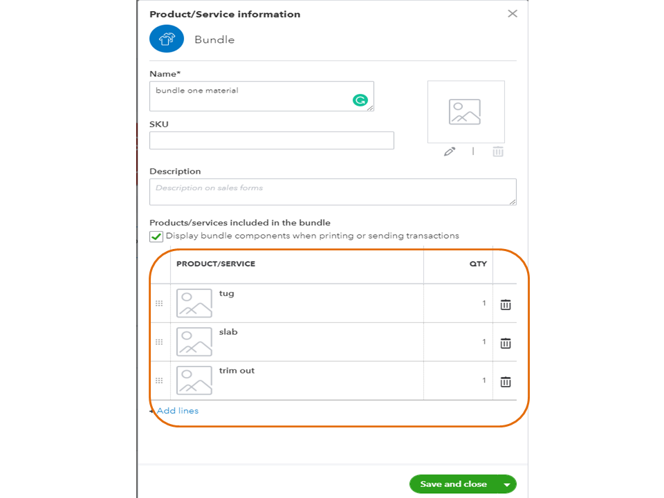Focus the SKU input field
This screenshot has height=498, width=664.
pyautogui.click(x=271, y=140)
